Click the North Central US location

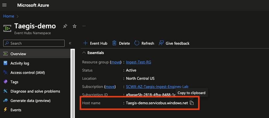(x=140, y=79)
